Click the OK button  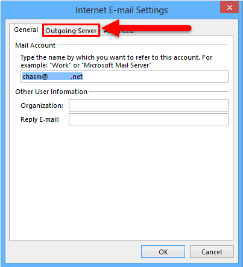tap(163, 251)
